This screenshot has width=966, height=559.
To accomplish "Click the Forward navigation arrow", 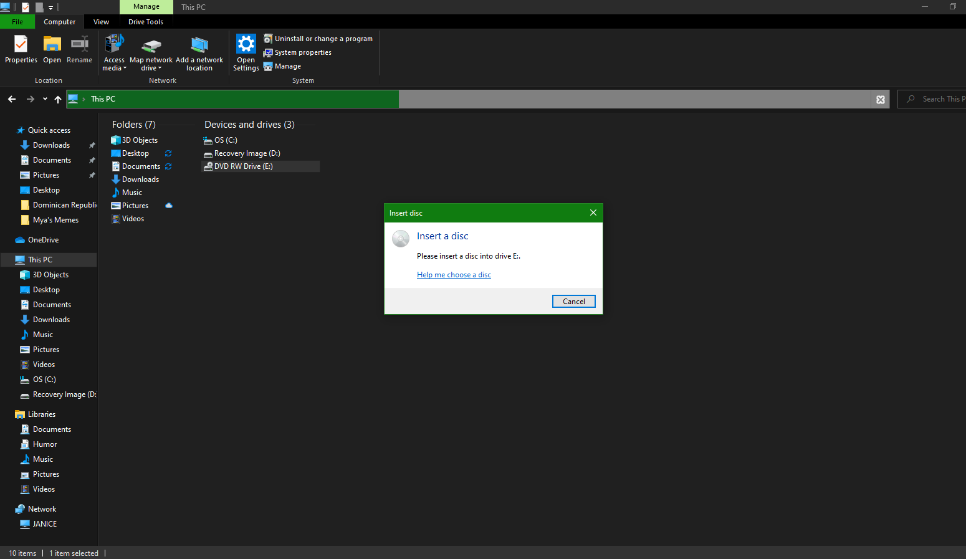I will point(31,99).
